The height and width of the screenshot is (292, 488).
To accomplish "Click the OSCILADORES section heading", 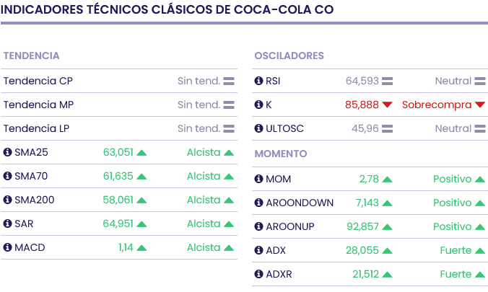I will pyautogui.click(x=289, y=56).
